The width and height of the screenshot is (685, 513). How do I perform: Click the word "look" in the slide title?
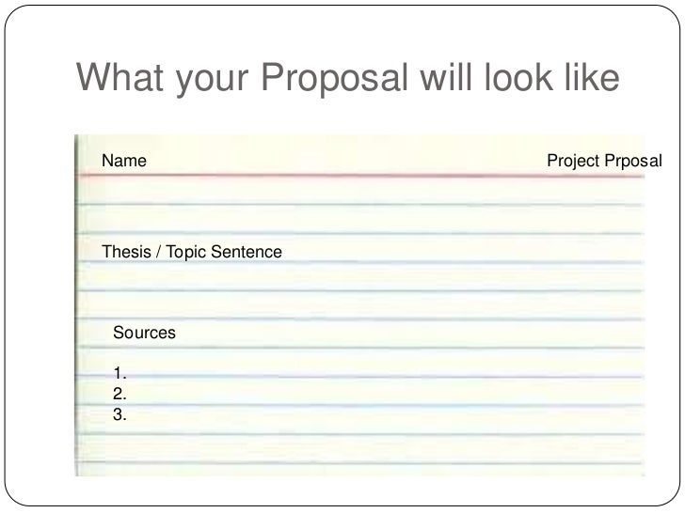[518, 77]
